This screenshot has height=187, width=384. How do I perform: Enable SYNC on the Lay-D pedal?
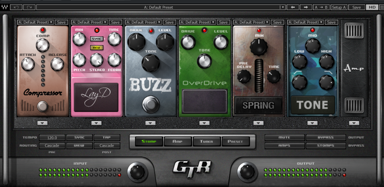click(x=97, y=39)
